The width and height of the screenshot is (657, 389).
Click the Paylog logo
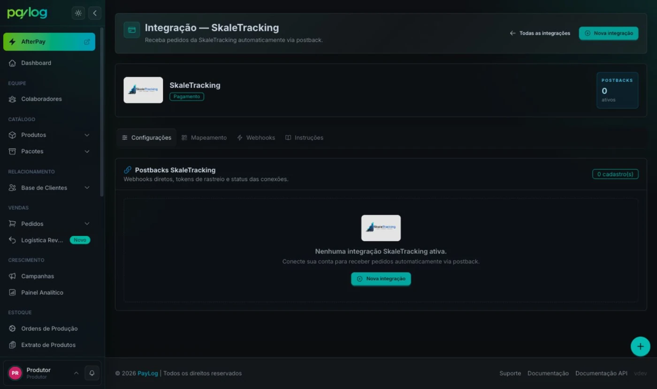27,13
